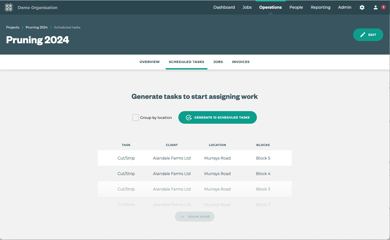Viewport: 390px width, 240px height.
Task: Switch to the Overview tab
Action: (x=149, y=62)
